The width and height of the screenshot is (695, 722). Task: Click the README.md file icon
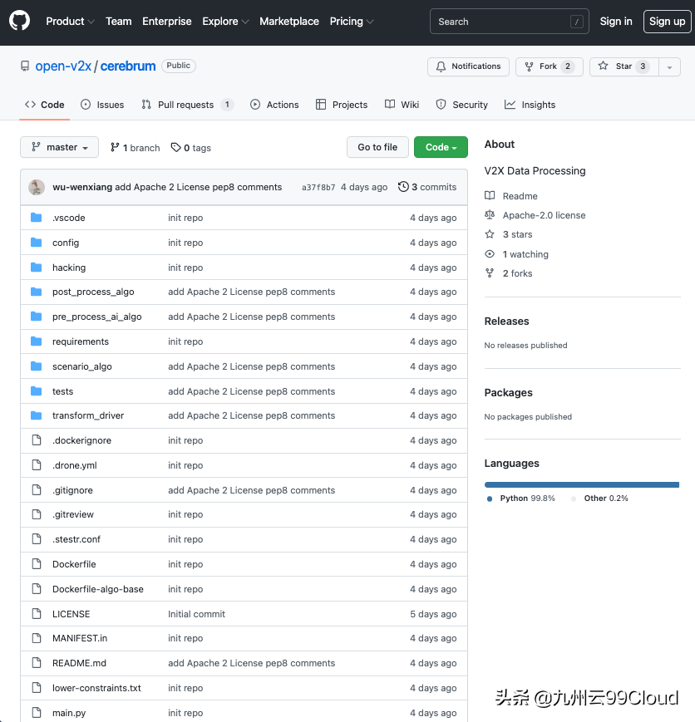(37, 663)
